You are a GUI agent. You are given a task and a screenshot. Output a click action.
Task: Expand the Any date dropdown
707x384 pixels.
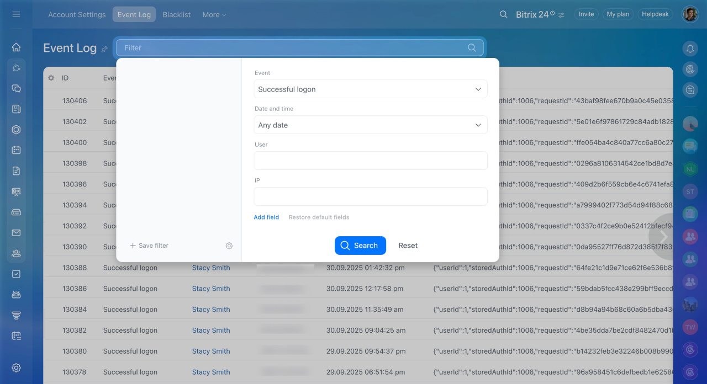click(x=371, y=125)
